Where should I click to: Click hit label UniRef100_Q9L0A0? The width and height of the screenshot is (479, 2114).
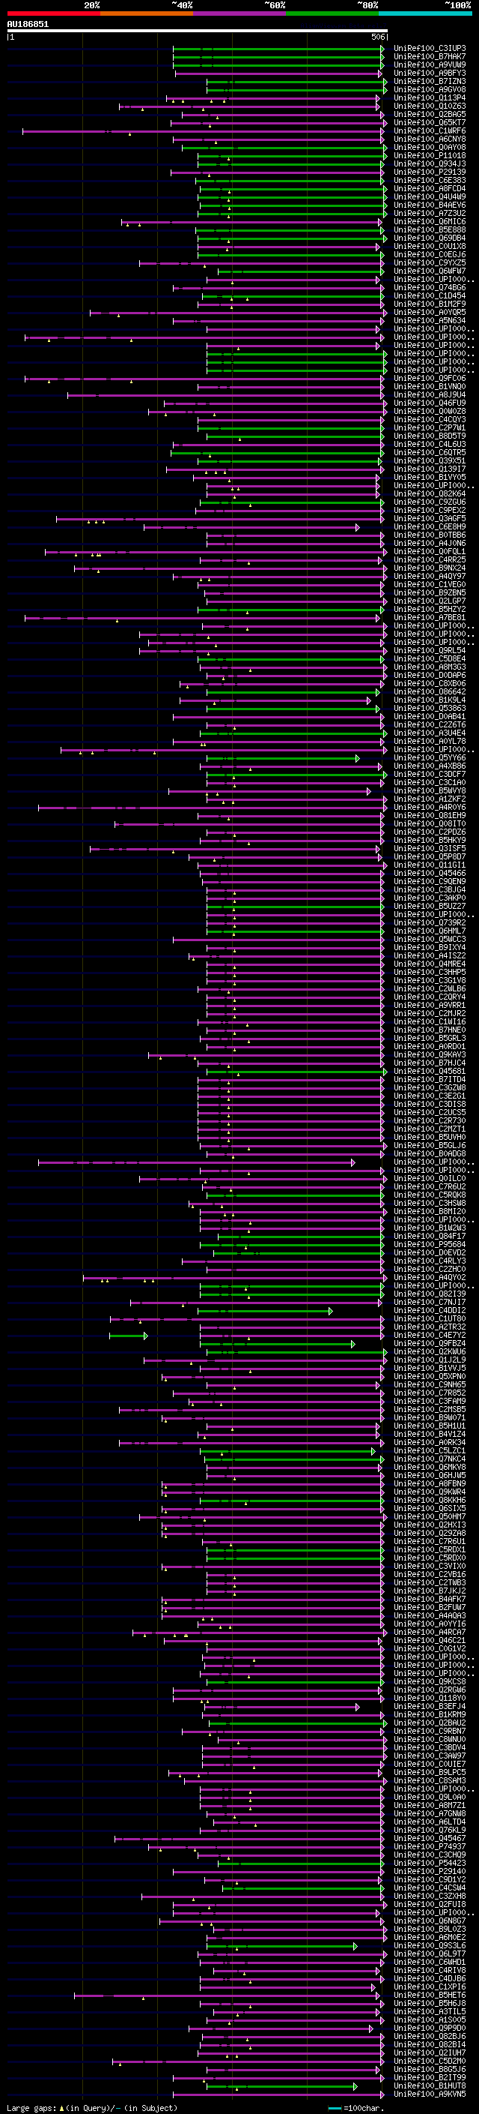tap(429, 1798)
